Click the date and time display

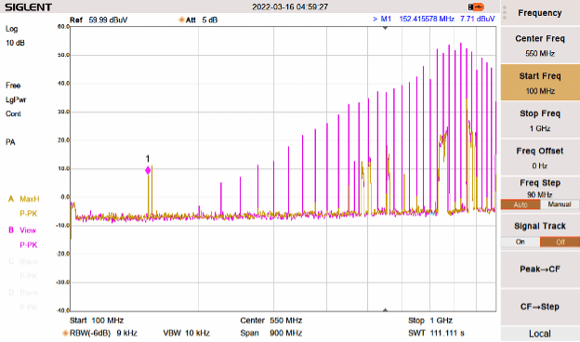(x=290, y=7)
